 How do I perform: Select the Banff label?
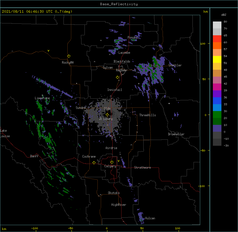(x=34, y=156)
